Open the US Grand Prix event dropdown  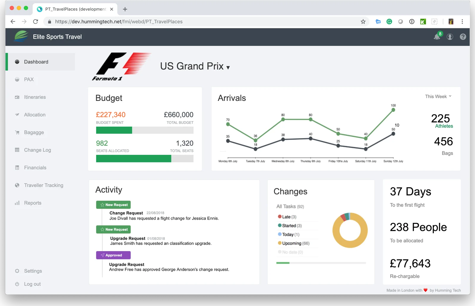195,66
